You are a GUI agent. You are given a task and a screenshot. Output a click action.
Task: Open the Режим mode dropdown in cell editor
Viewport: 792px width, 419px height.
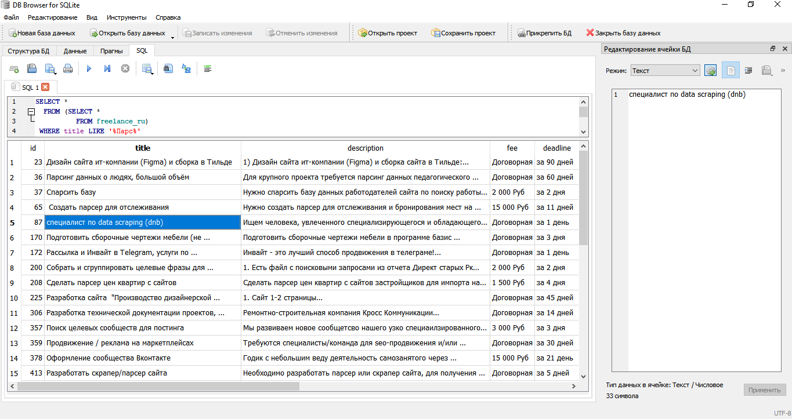tap(664, 70)
